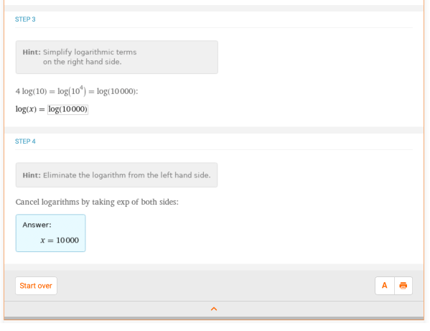Screen dimensions: 430x331
Task: Print the step-by-step solution using the printer icon
Action: pos(403,286)
